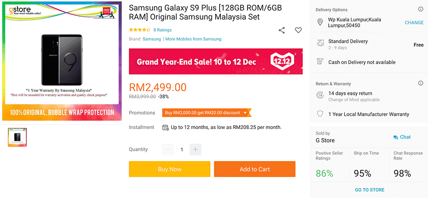
Task: Chat with the G Store seller
Action: click(402, 137)
